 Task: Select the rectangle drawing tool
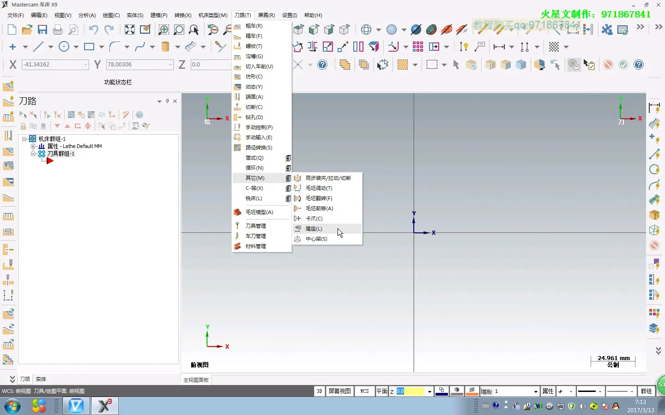pos(89,47)
